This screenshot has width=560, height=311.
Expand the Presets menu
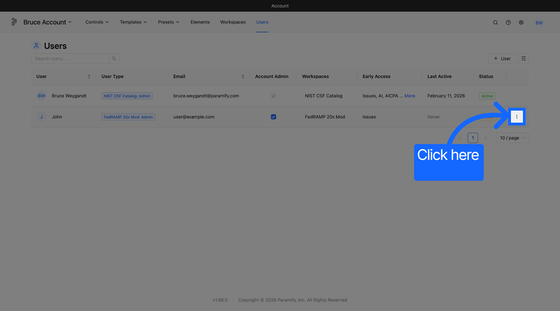169,22
